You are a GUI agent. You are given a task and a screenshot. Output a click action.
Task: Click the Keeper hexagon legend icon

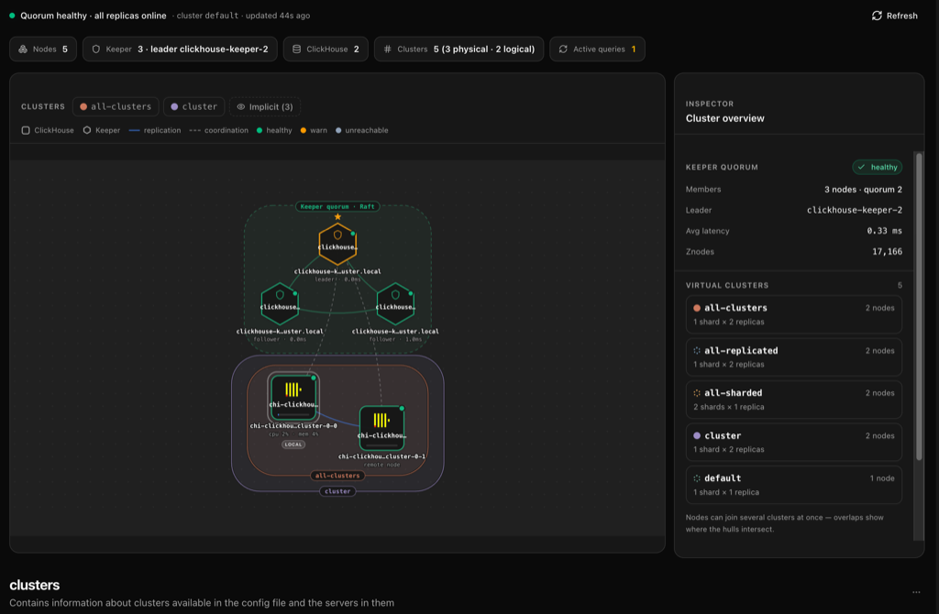click(87, 130)
